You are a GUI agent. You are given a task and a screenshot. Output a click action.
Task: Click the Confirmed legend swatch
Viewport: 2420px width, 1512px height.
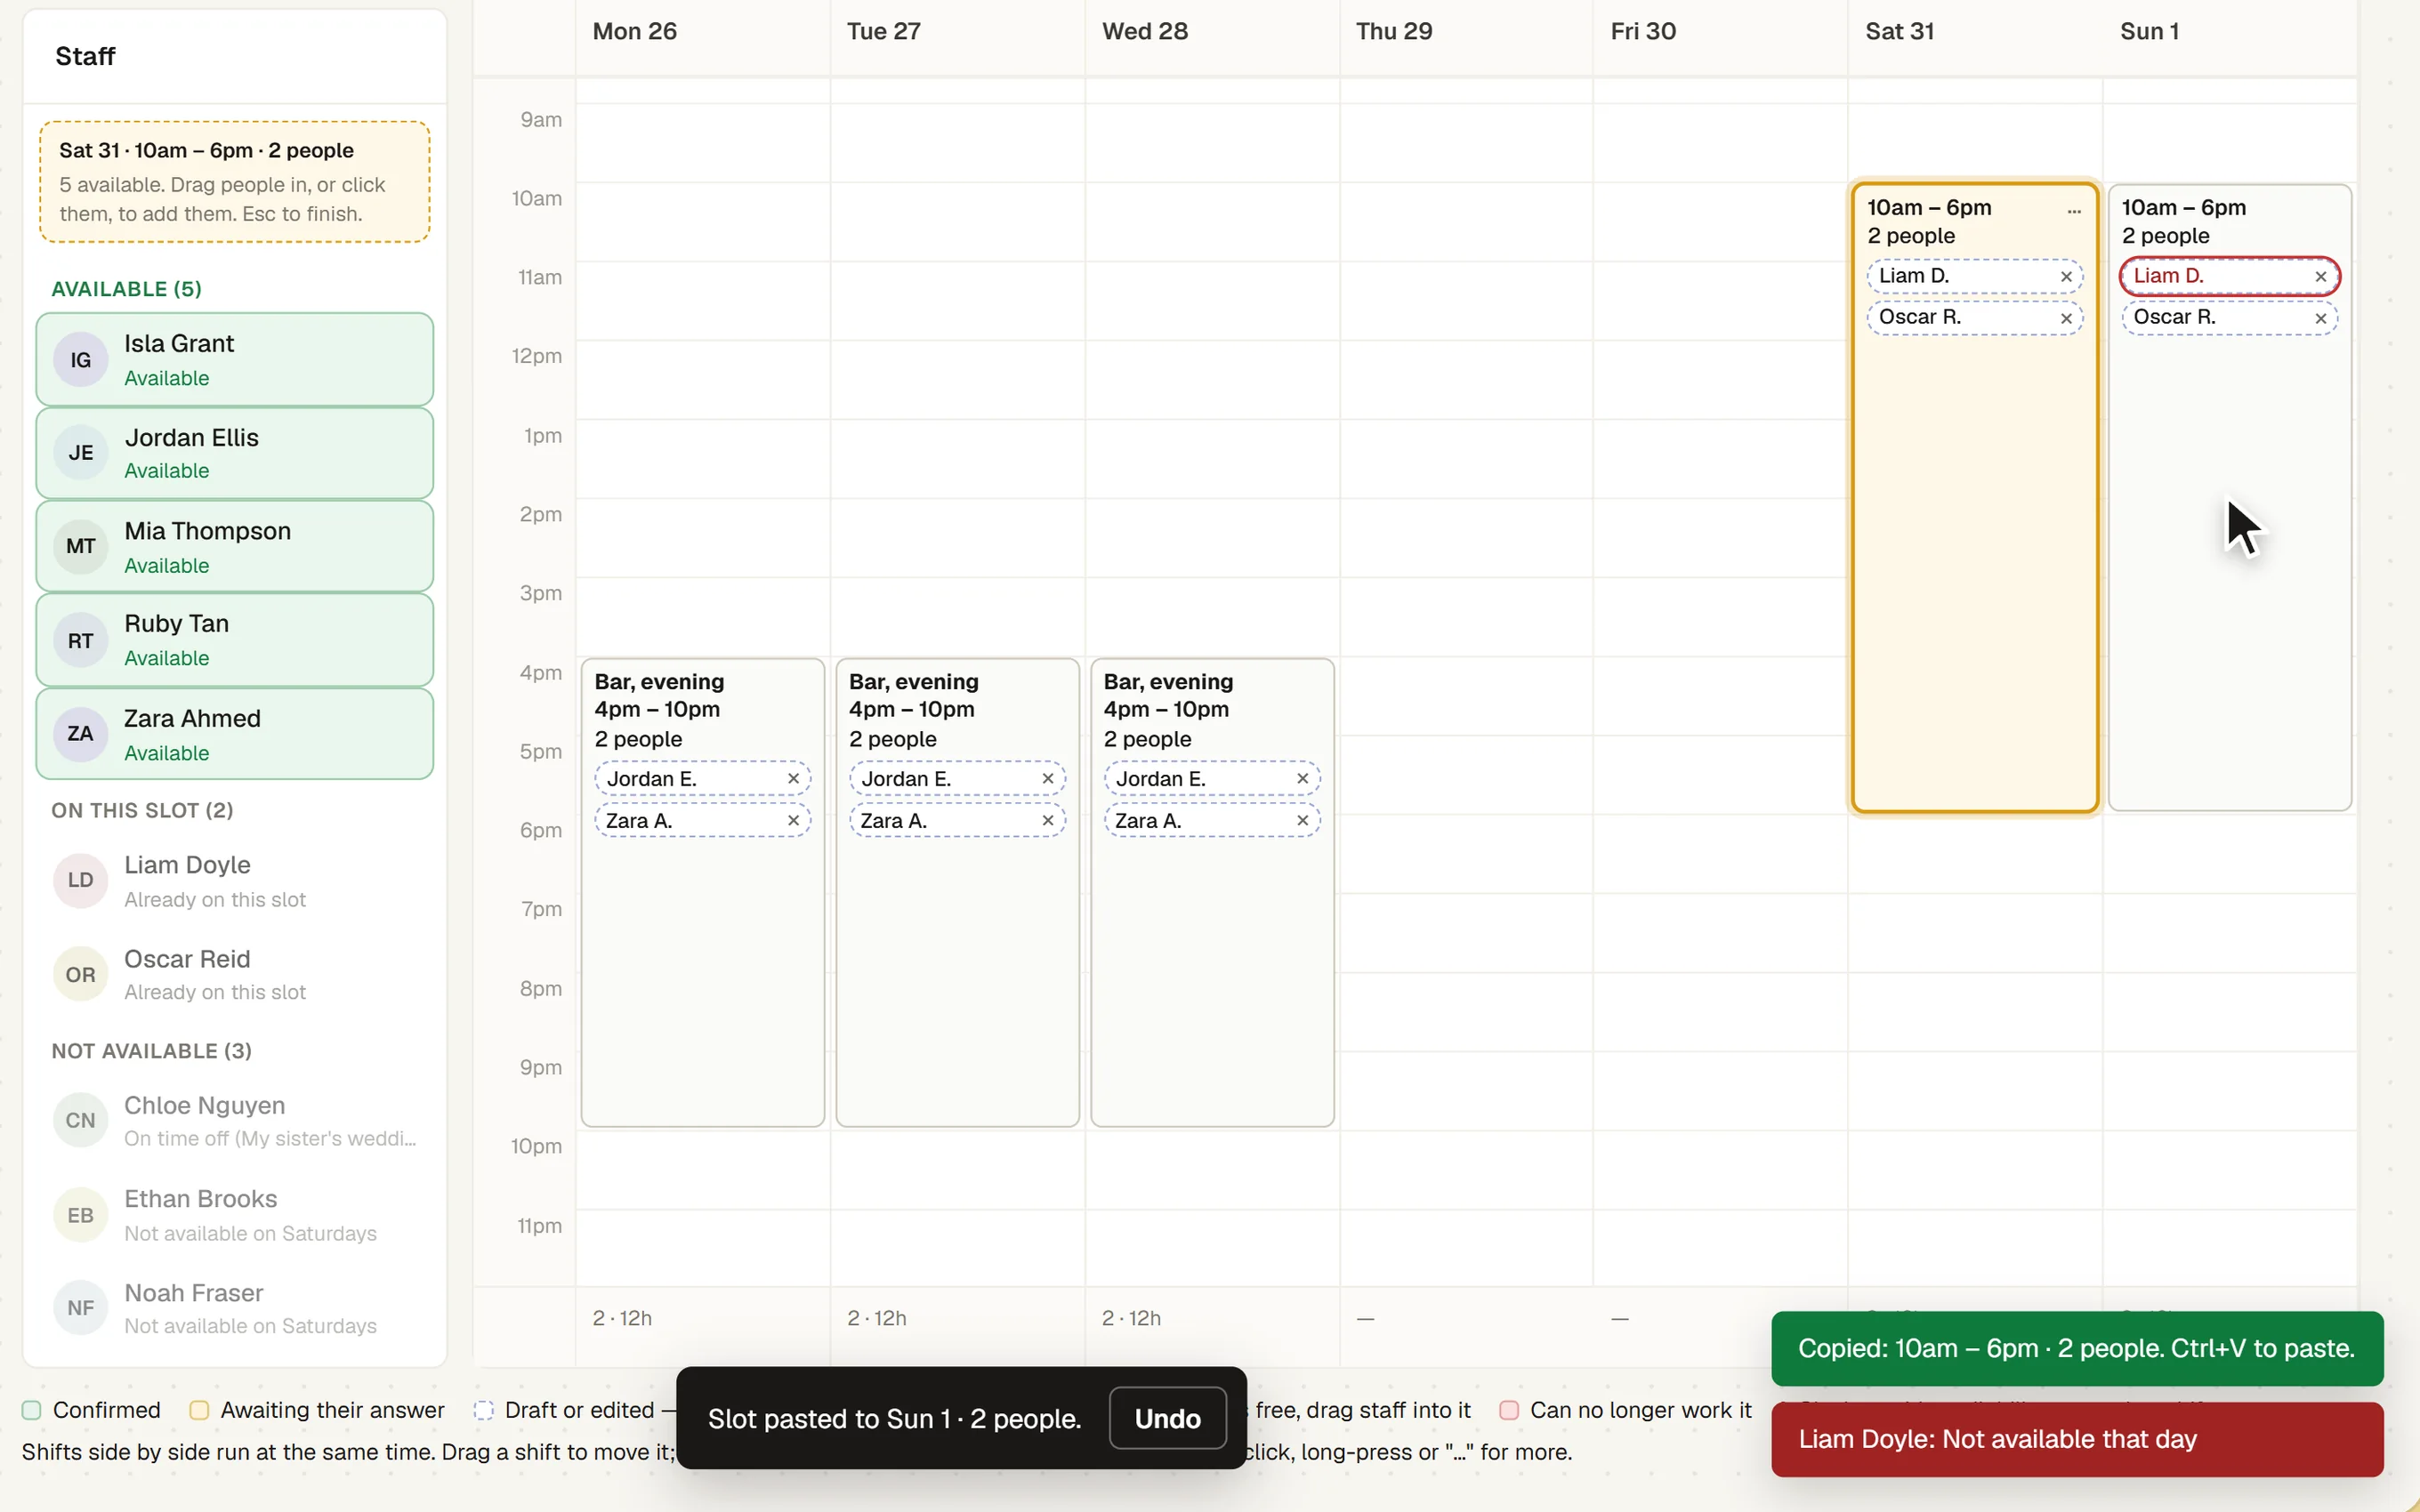(x=32, y=1410)
